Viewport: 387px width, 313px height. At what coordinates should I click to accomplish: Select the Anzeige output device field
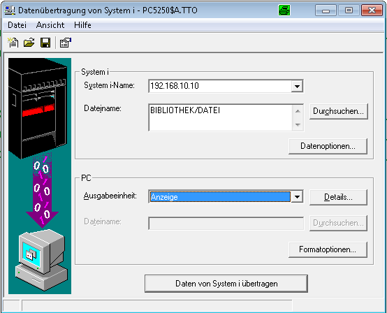220,197
